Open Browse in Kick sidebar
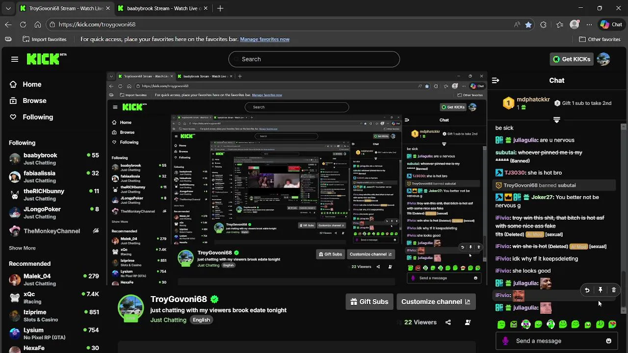 28,101
